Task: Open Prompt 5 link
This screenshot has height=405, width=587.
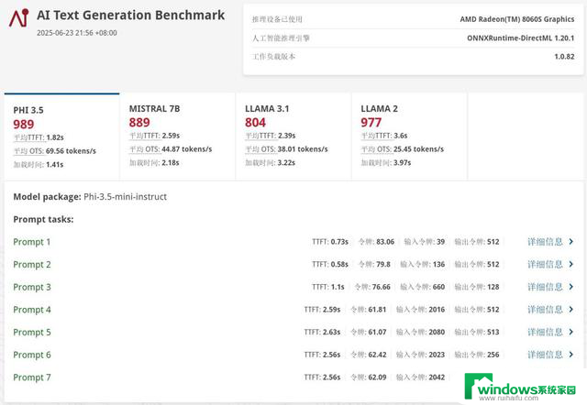Action: (x=32, y=332)
